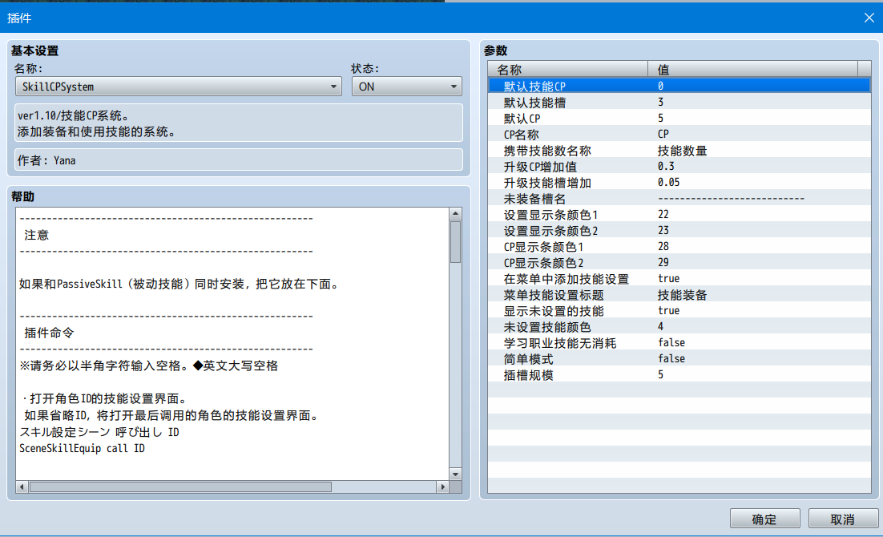Viewport: 883px width, 537px height.
Task: Select the 在菜单中添加技能设置 parameter row
Action: pos(679,279)
